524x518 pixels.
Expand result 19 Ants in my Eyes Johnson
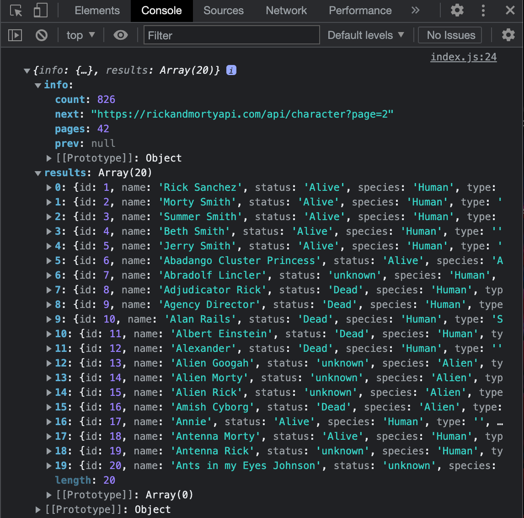[x=49, y=465]
